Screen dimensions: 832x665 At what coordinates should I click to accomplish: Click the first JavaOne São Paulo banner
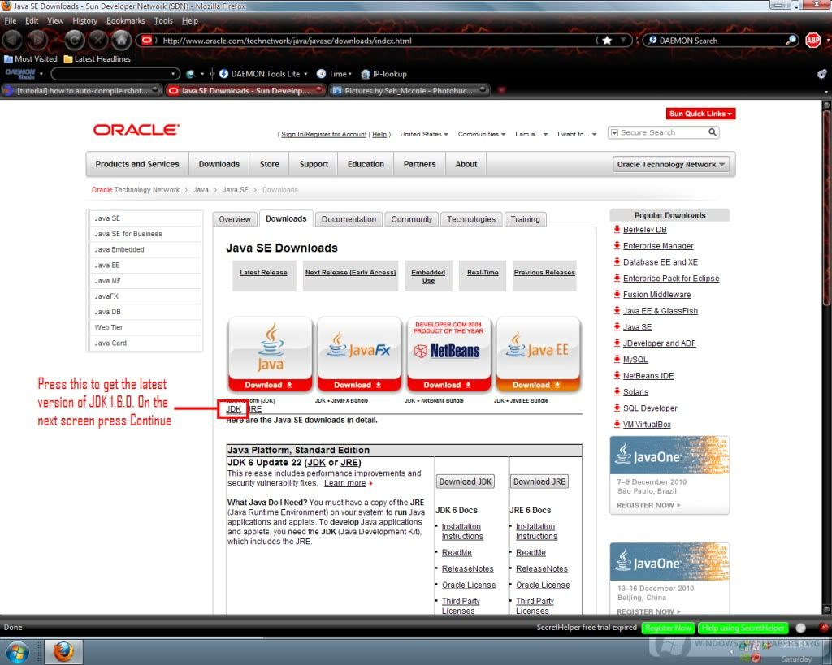[669, 475]
